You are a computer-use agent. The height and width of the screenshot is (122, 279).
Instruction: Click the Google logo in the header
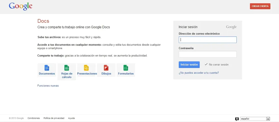tap(20, 6)
